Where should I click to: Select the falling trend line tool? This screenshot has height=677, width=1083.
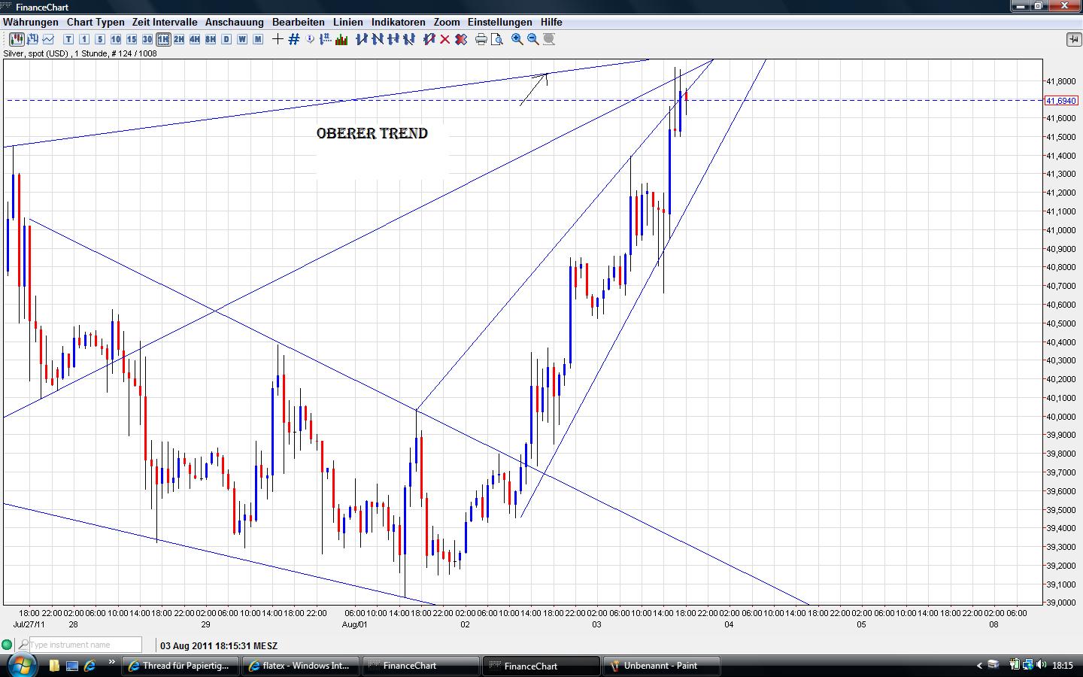click(x=378, y=39)
